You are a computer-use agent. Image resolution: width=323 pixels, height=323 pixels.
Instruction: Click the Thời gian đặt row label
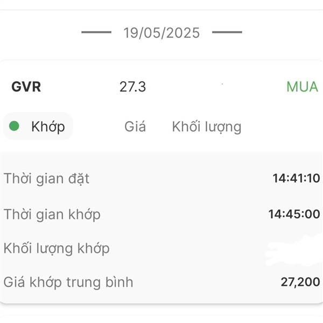46,179
